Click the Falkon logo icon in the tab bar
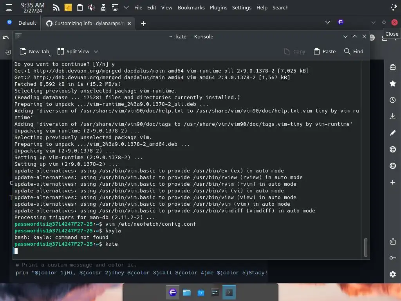This screenshot has width=401, height=301. tap(341, 22)
